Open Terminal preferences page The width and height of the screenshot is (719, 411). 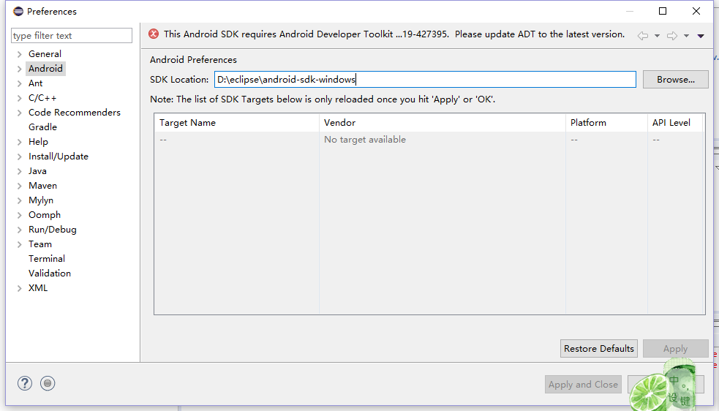[47, 259]
